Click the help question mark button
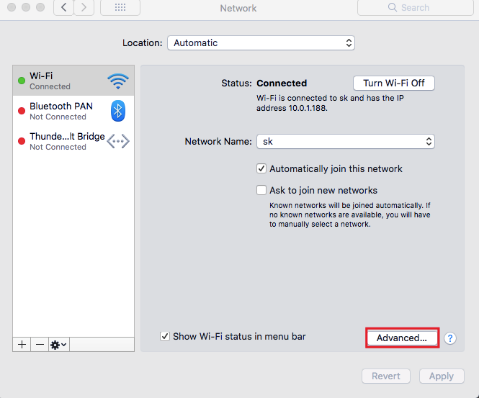 [x=450, y=338]
